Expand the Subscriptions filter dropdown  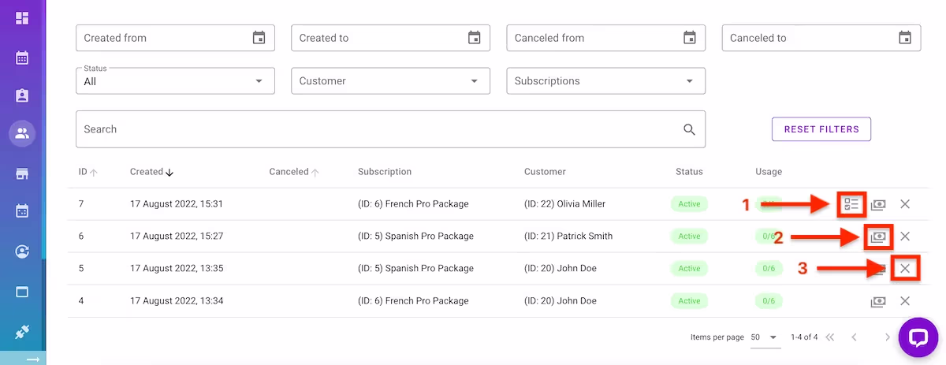pyautogui.click(x=689, y=81)
